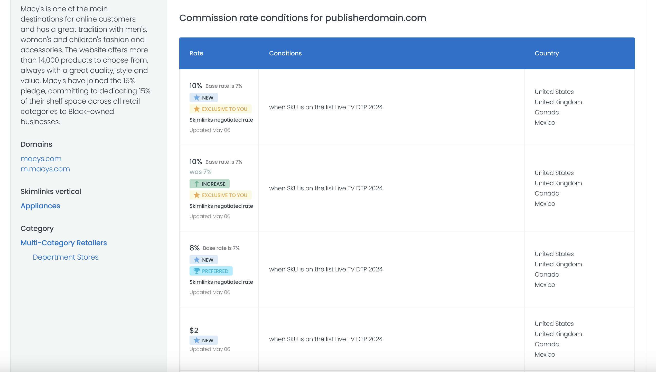Click the condition text in the PREFERRED row
Image resolution: width=656 pixels, height=372 pixels.
point(326,269)
